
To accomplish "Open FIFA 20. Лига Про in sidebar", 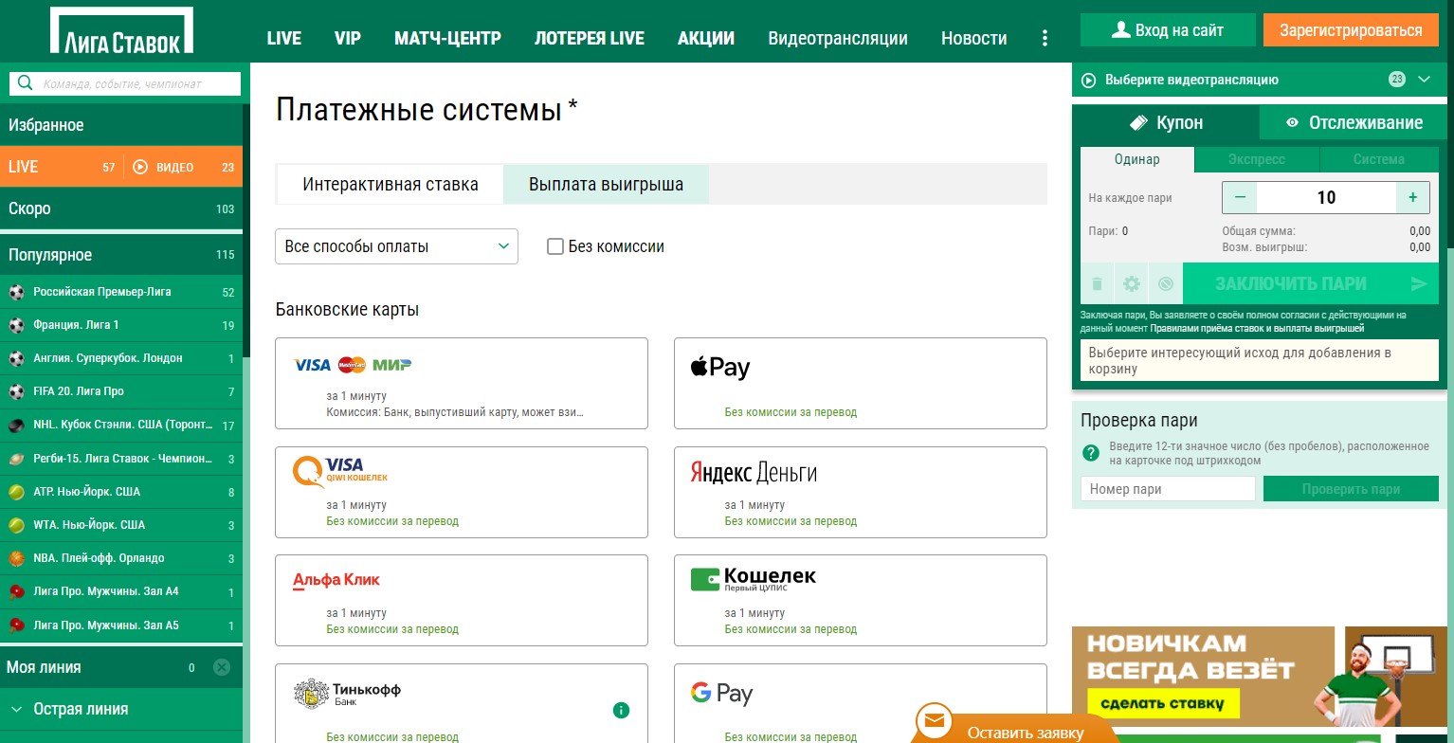I will point(121,391).
